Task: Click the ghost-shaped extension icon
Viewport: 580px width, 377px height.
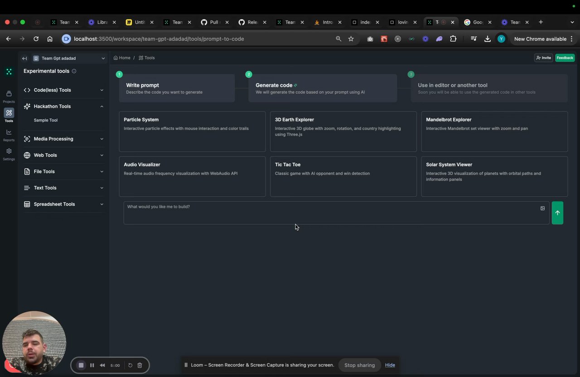Action: 439,39
